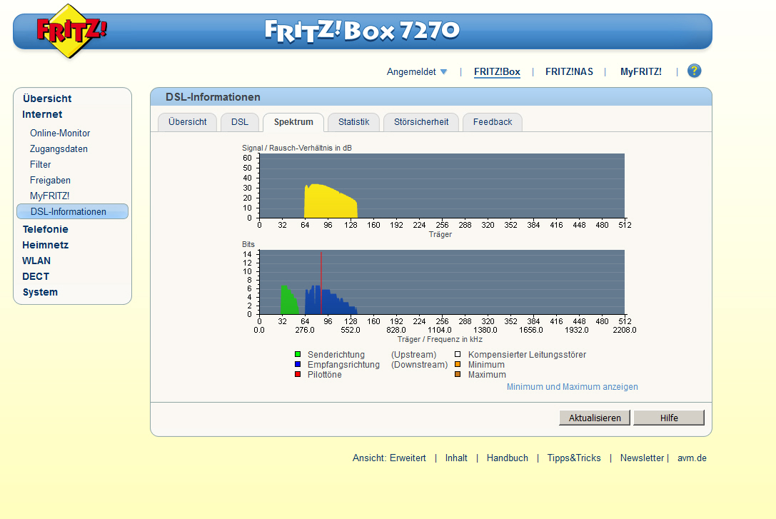Click the white Kompensierter Leitungsstörer swatch
The height and width of the screenshot is (519, 776).
[x=458, y=354]
